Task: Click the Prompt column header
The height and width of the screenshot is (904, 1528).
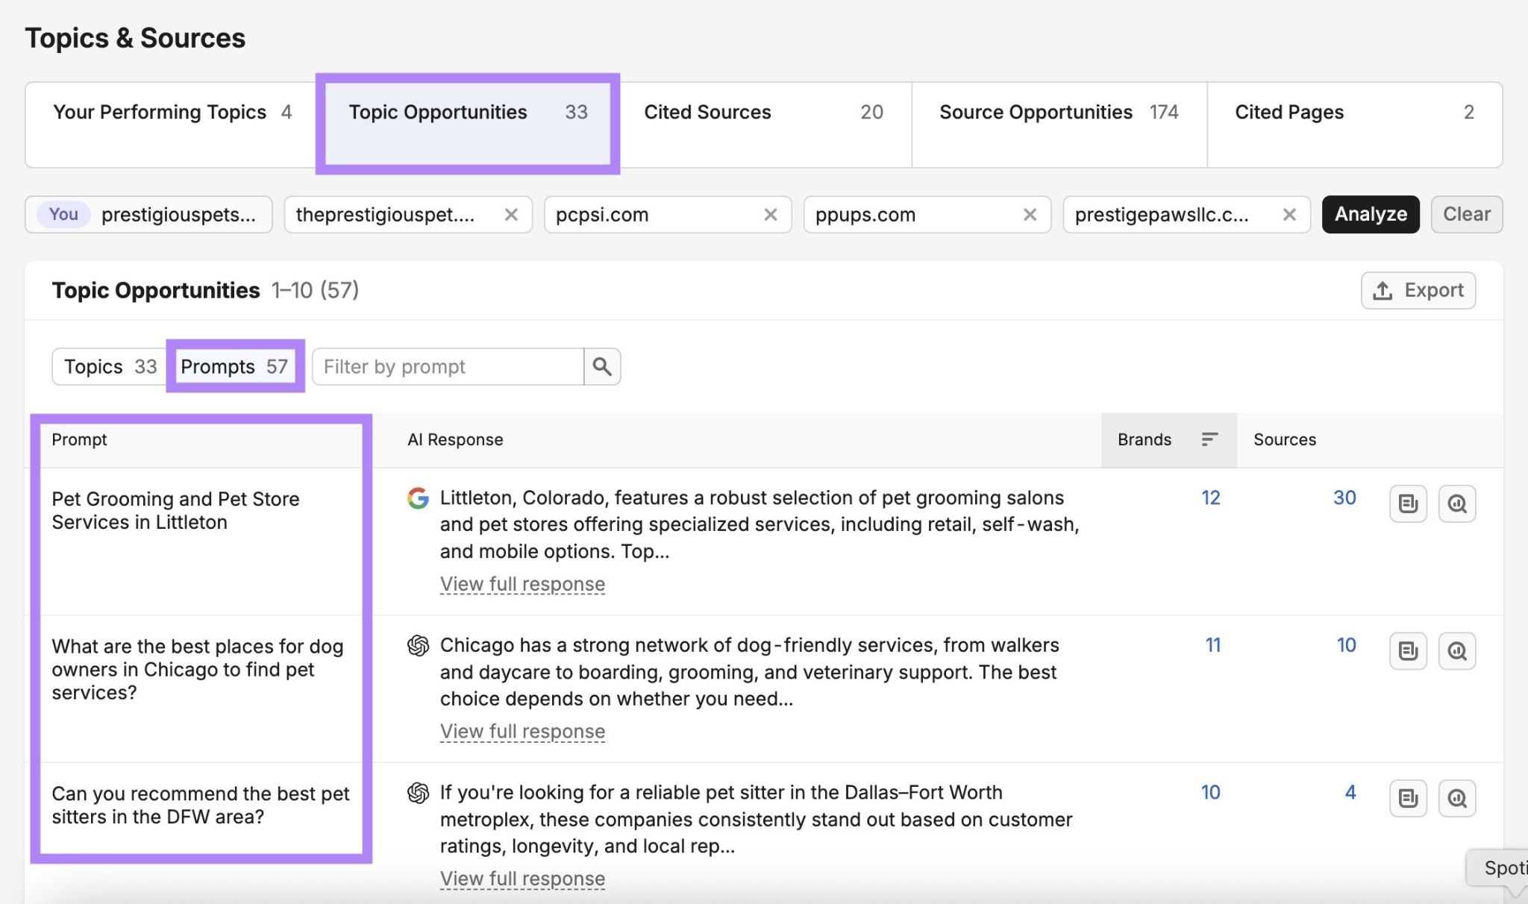Action: click(x=79, y=440)
